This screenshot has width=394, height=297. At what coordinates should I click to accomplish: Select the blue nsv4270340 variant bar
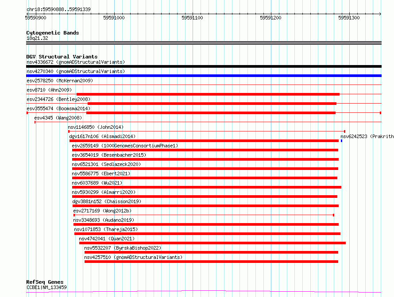tap(204, 76)
